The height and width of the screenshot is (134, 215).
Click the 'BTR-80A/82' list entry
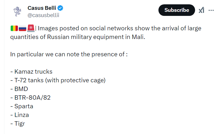(x=31, y=98)
